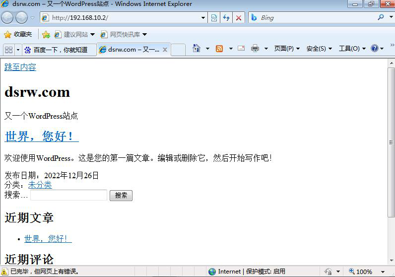Click the scrollbar down arrow

(x=391, y=261)
